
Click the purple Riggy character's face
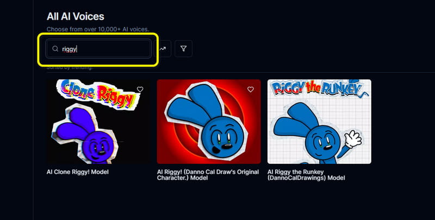tap(98, 145)
